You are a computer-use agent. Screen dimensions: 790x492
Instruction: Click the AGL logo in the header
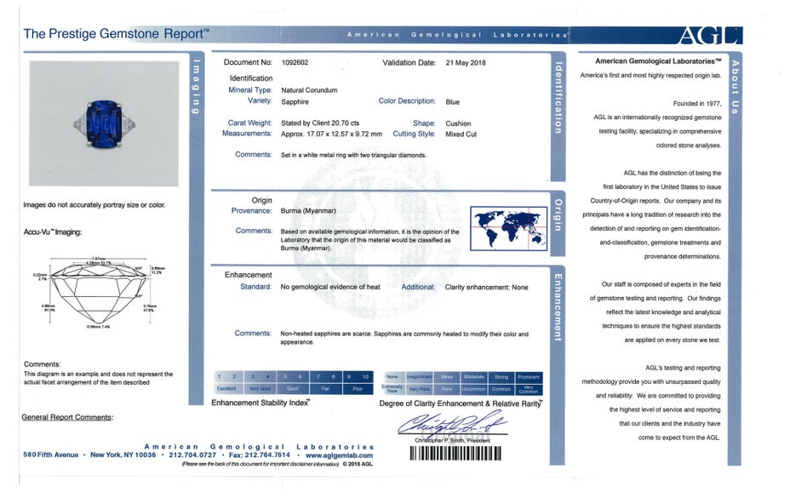pos(707,35)
